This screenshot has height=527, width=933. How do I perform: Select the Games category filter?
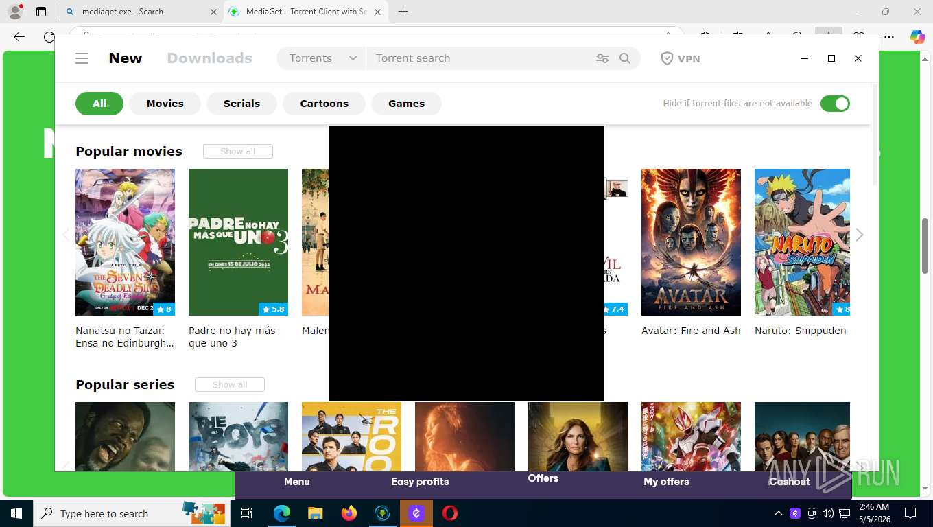406,104
